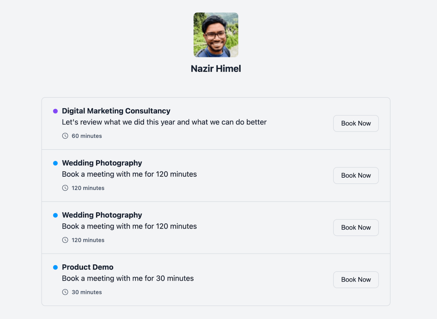This screenshot has height=319, width=437.
Task: Click Book Now for the first Wedding Photography
Action: 356,175
